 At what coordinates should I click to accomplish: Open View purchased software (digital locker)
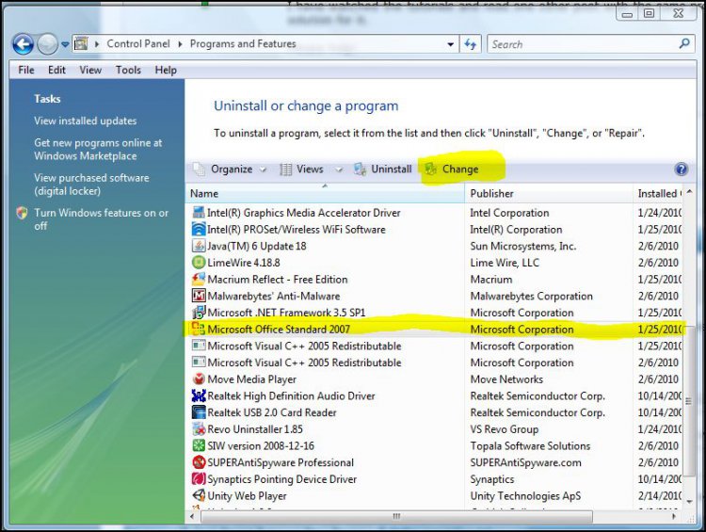point(91,185)
